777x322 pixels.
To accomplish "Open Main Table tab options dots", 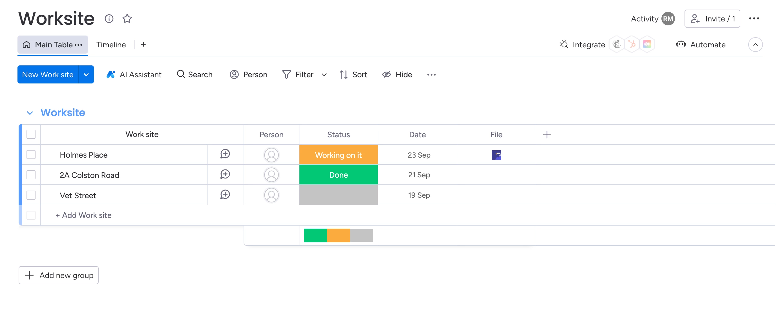I will [78, 45].
